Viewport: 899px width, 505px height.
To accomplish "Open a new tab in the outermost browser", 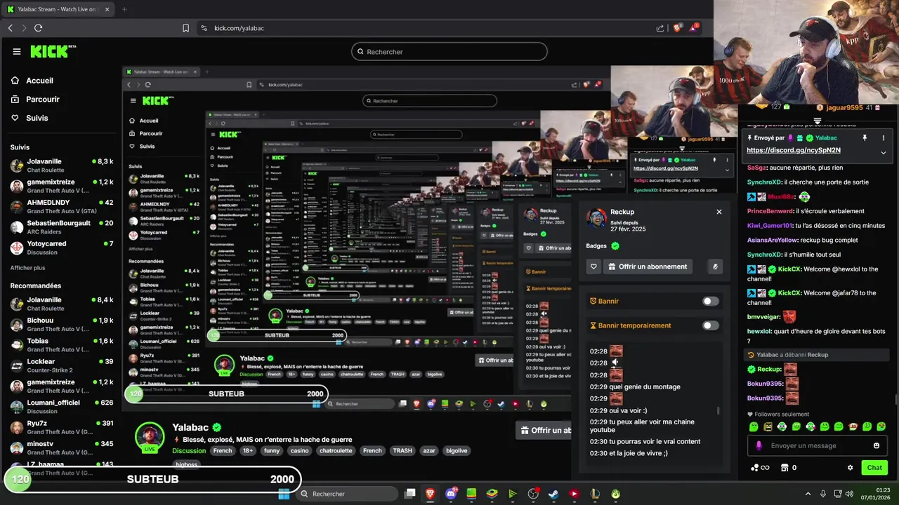I will pyautogui.click(x=124, y=9).
